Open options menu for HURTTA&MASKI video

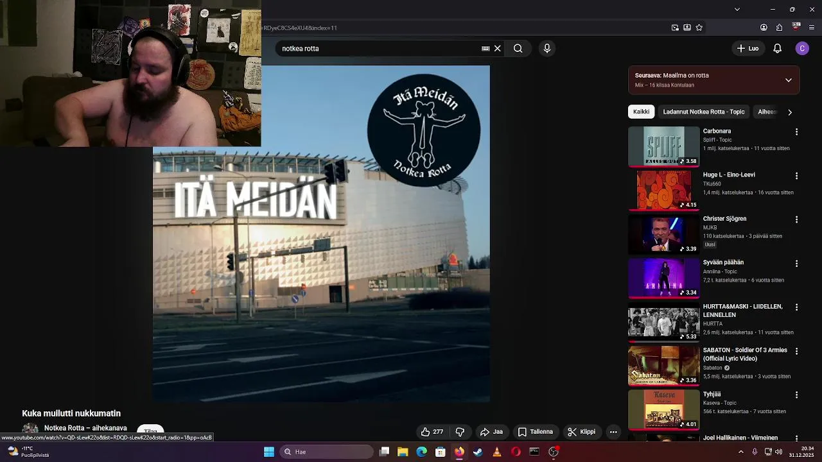coord(796,307)
